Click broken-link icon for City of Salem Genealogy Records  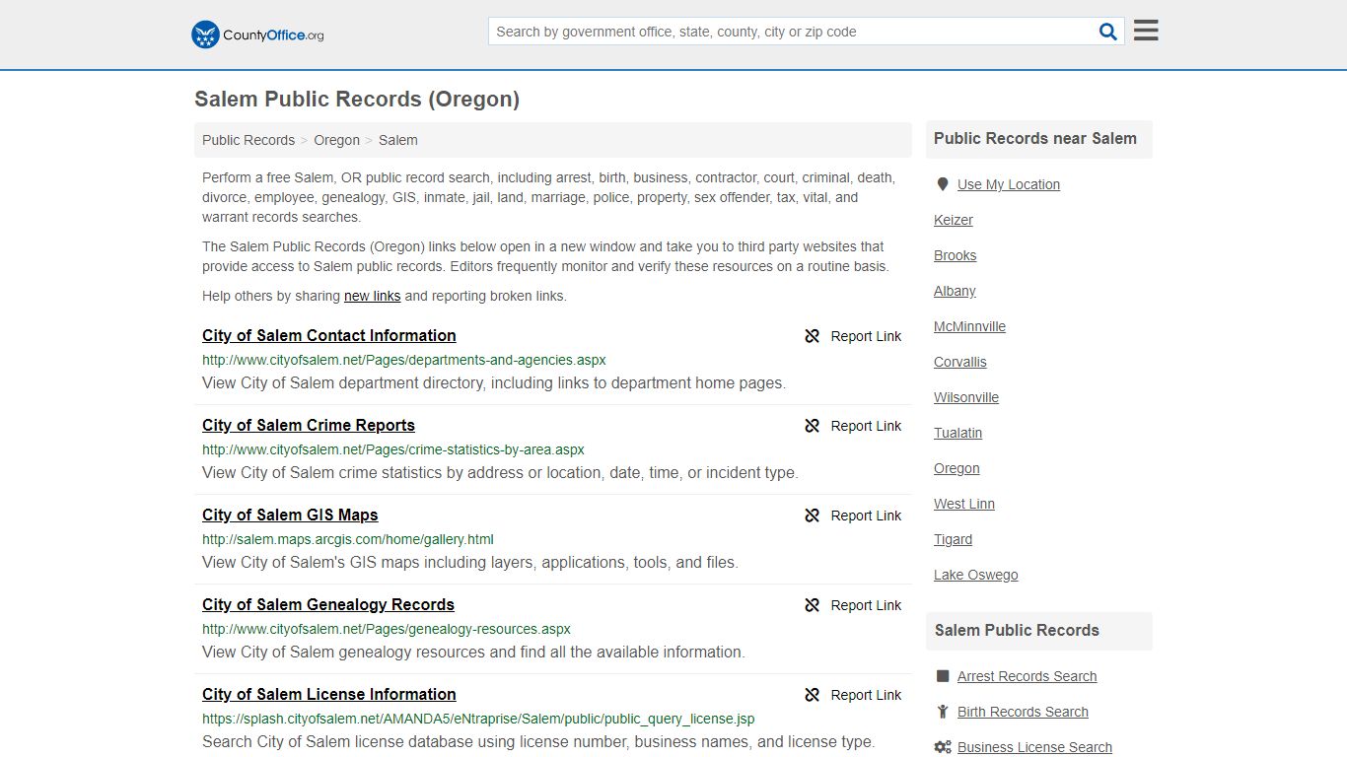(813, 605)
